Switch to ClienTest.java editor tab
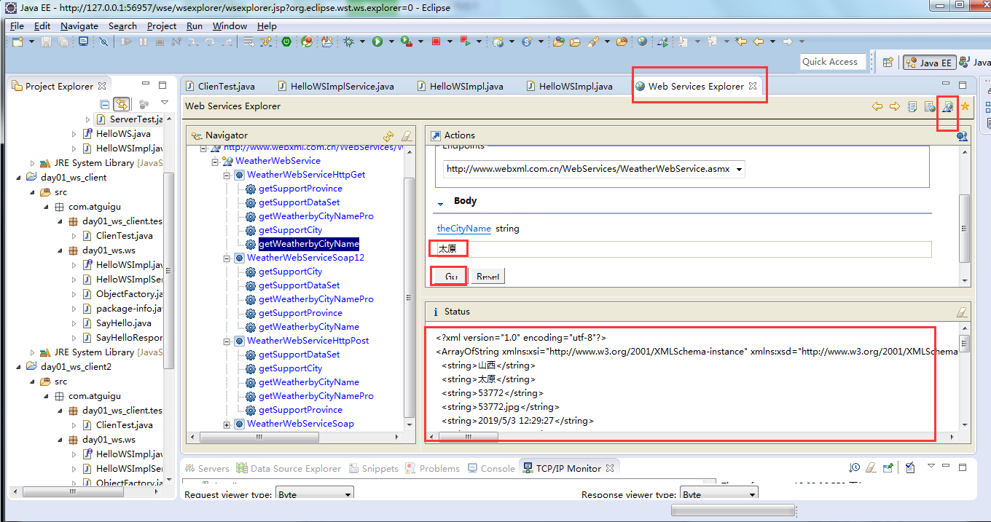The height and width of the screenshot is (522, 991). coord(219,86)
